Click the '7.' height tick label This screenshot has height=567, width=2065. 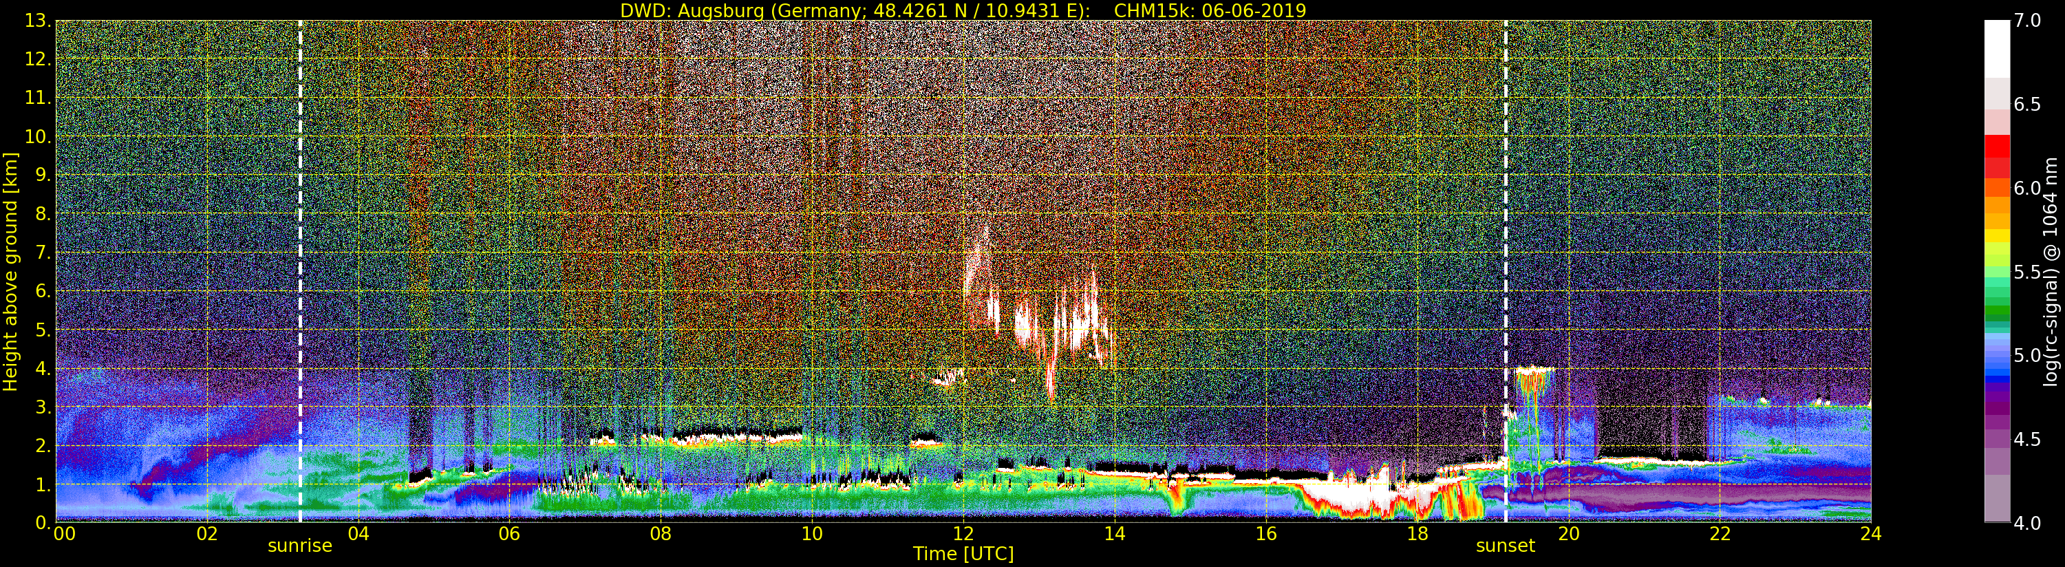[43, 252]
